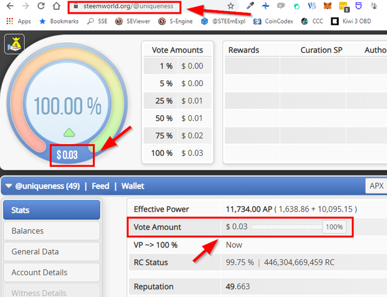Open the color picker eyedropper extension
This screenshot has height=297, width=387.
click(250, 6)
